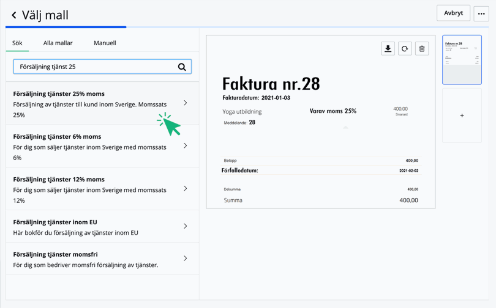Select the Sök tab

click(x=17, y=43)
